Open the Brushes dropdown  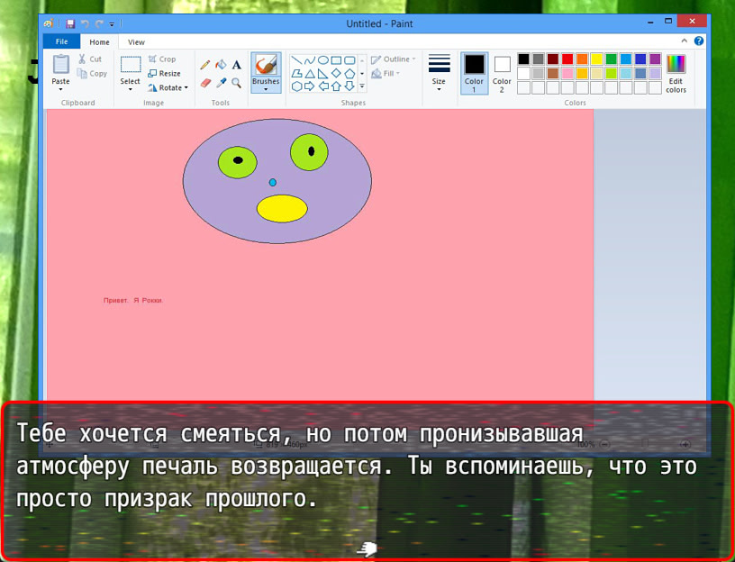click(266, 89)
